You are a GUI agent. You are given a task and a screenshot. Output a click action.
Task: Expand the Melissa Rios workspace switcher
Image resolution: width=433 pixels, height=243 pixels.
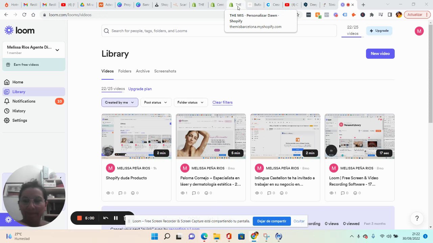click(34, 50)
